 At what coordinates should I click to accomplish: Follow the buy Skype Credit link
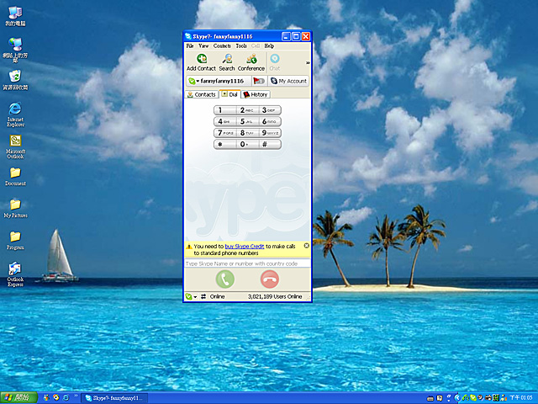pos(245,247)
